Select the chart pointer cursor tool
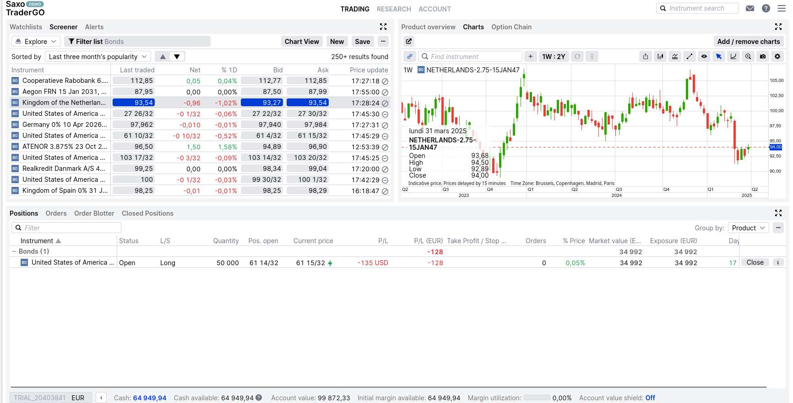 [719, 56]
